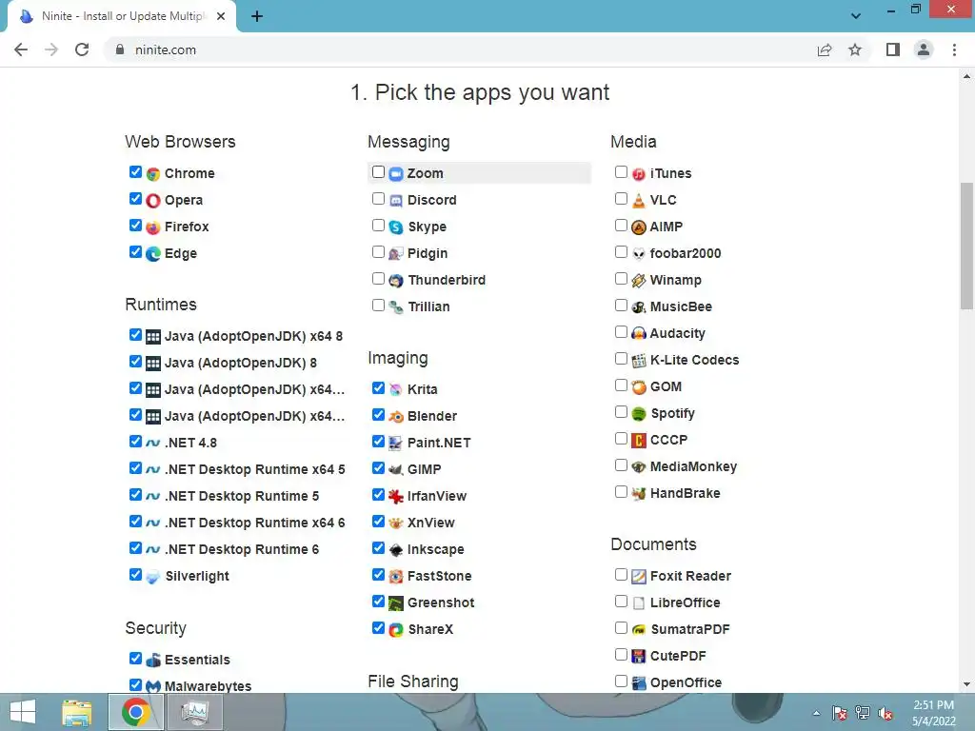Open the browser side panel
The height and width of the screenshot is (731, 975).
(893, 49)
